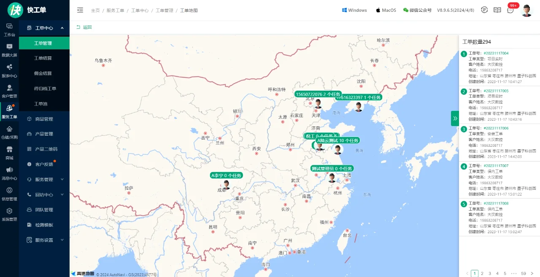Collapse the right panel via blue arrow
The image size is (540, 277).
[x=455, y=118]
